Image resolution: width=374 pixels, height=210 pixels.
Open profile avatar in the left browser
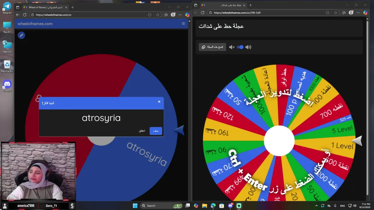[x=173, y=15]
